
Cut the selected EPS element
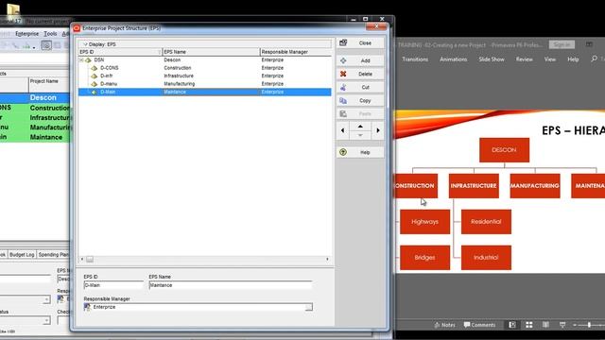click(360, 87)
